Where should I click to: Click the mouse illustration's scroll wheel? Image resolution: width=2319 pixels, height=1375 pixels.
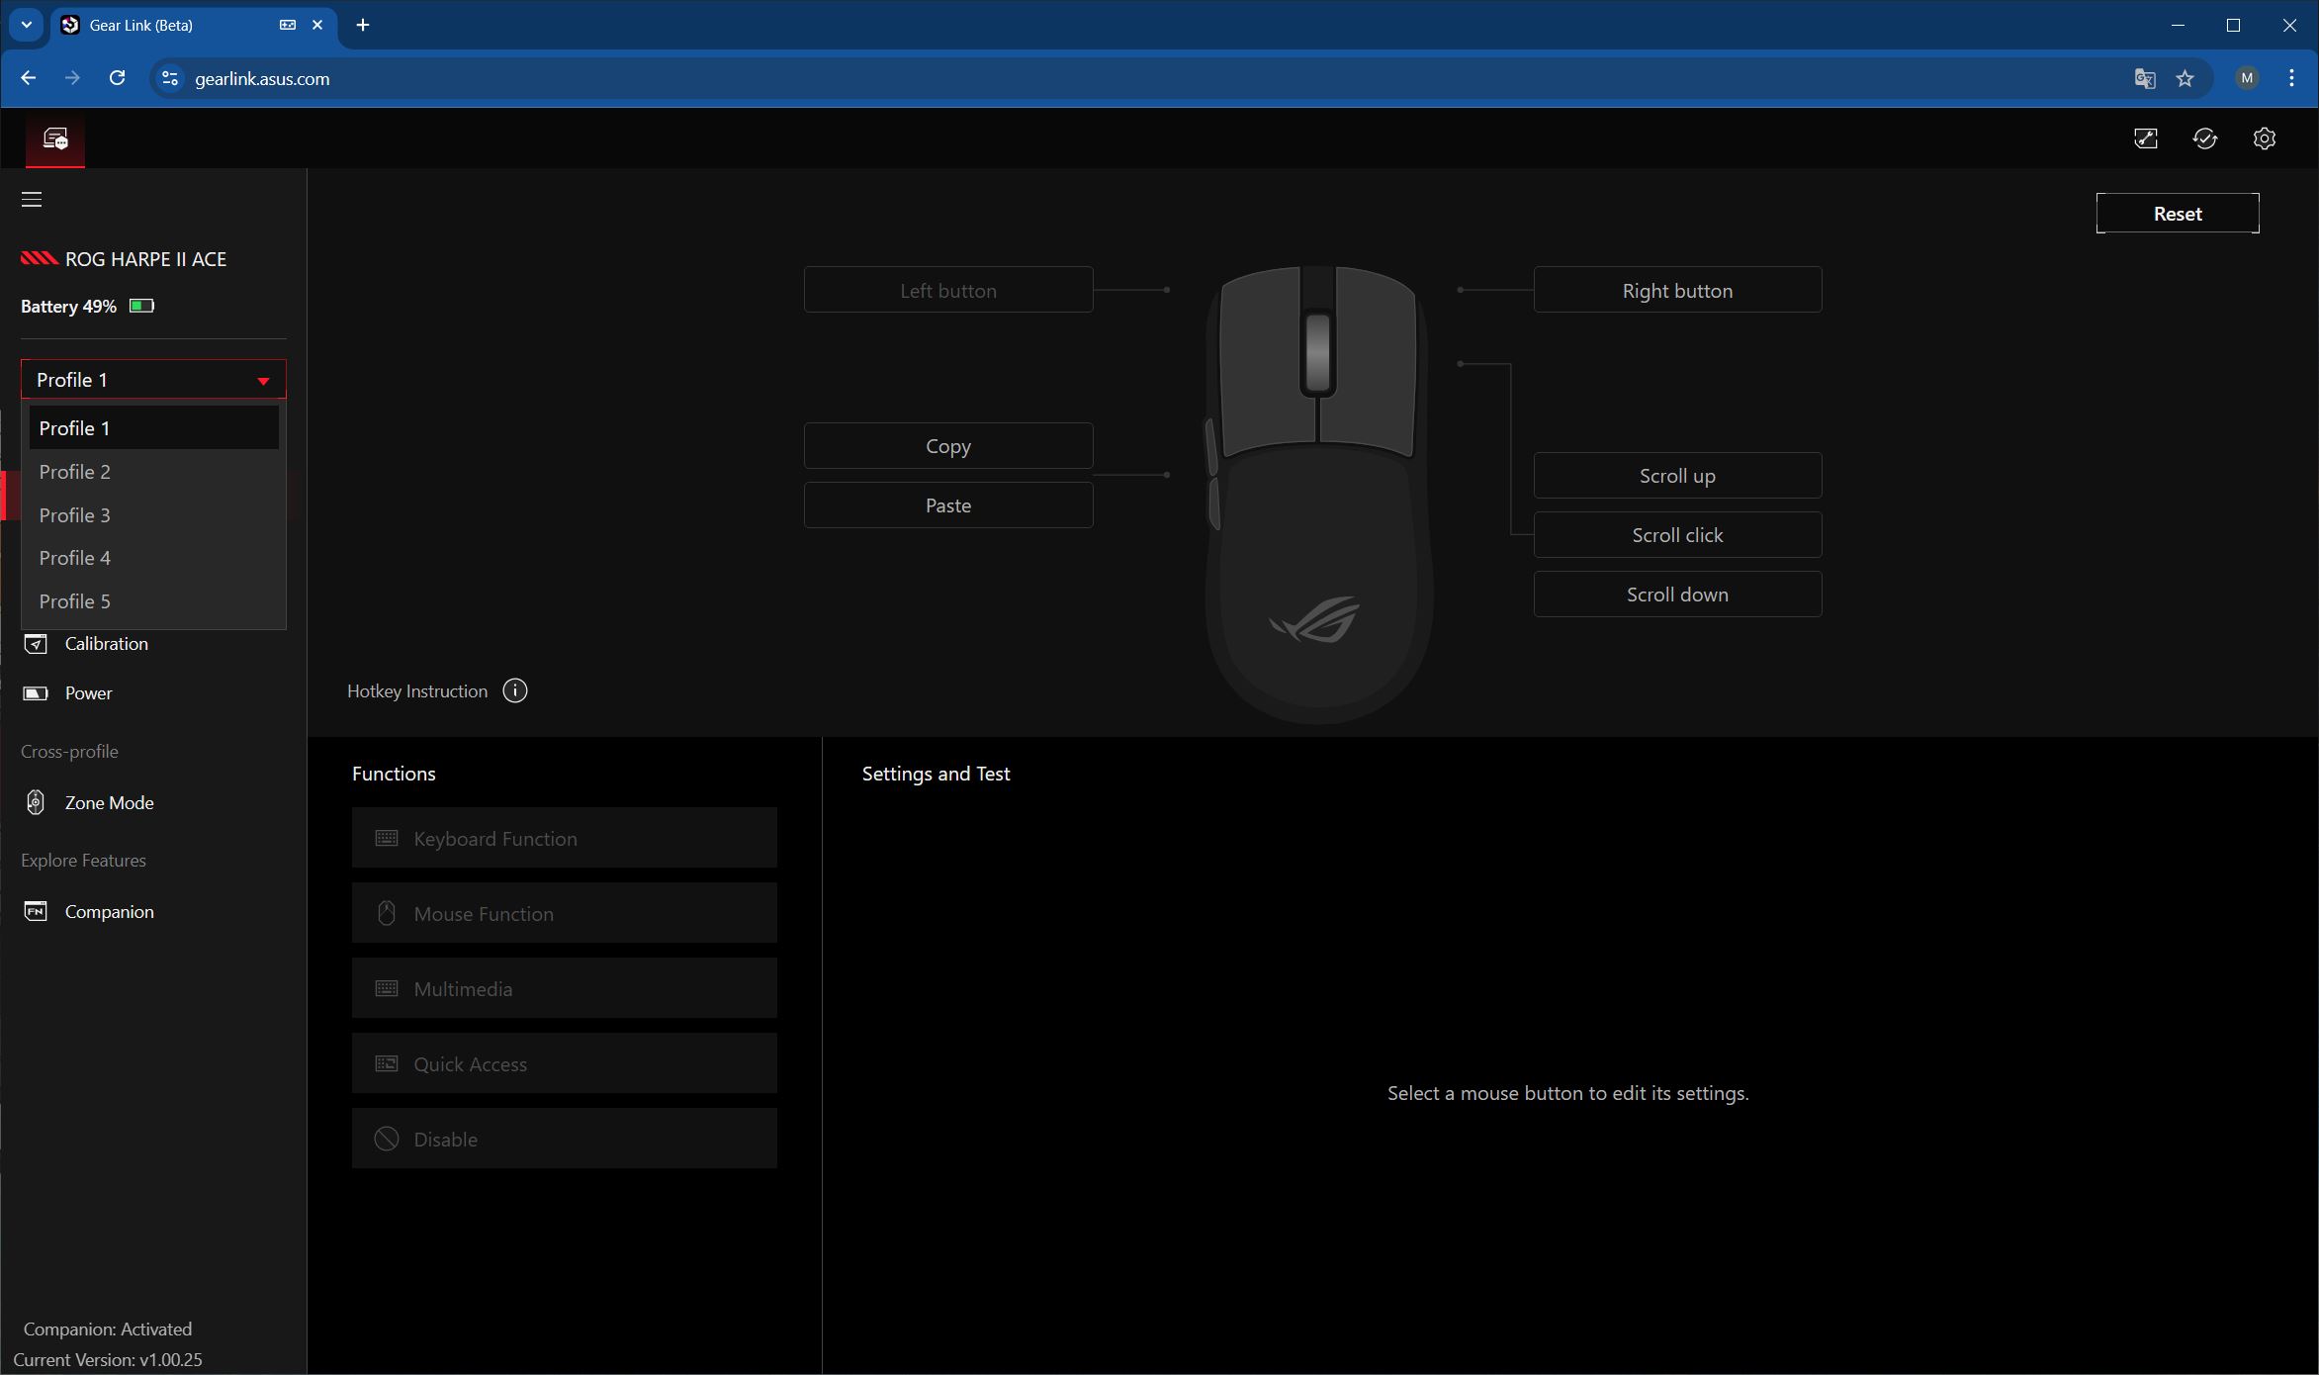(1318, 353)
